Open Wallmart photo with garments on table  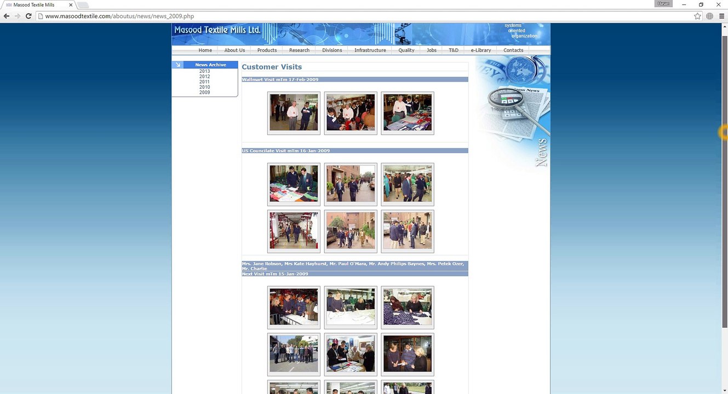point(408,113)
